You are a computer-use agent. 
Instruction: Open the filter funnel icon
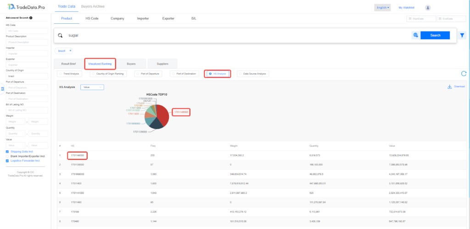462,36
